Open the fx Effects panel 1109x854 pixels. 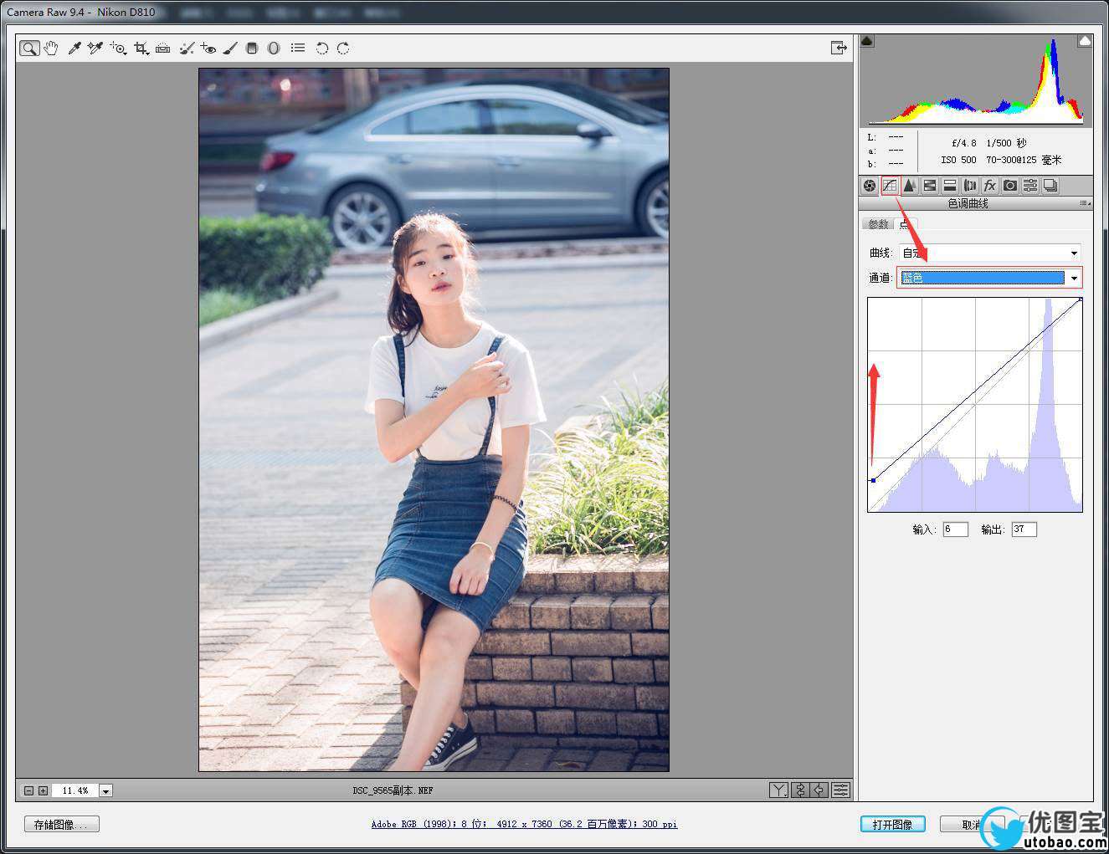click(989, 186)
